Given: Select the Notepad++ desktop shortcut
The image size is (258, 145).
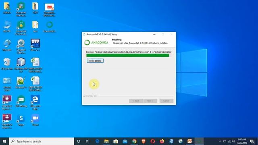Looking at the screenshot, I should (21, 83).
